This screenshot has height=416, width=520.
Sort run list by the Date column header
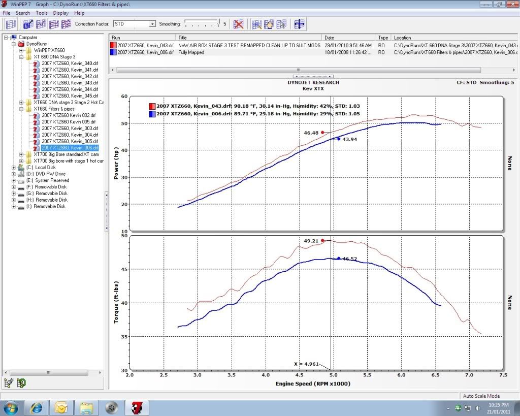[x=348, y=38]
